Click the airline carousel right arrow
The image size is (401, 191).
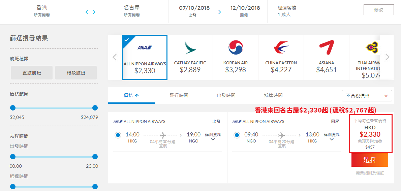[388, 57]
